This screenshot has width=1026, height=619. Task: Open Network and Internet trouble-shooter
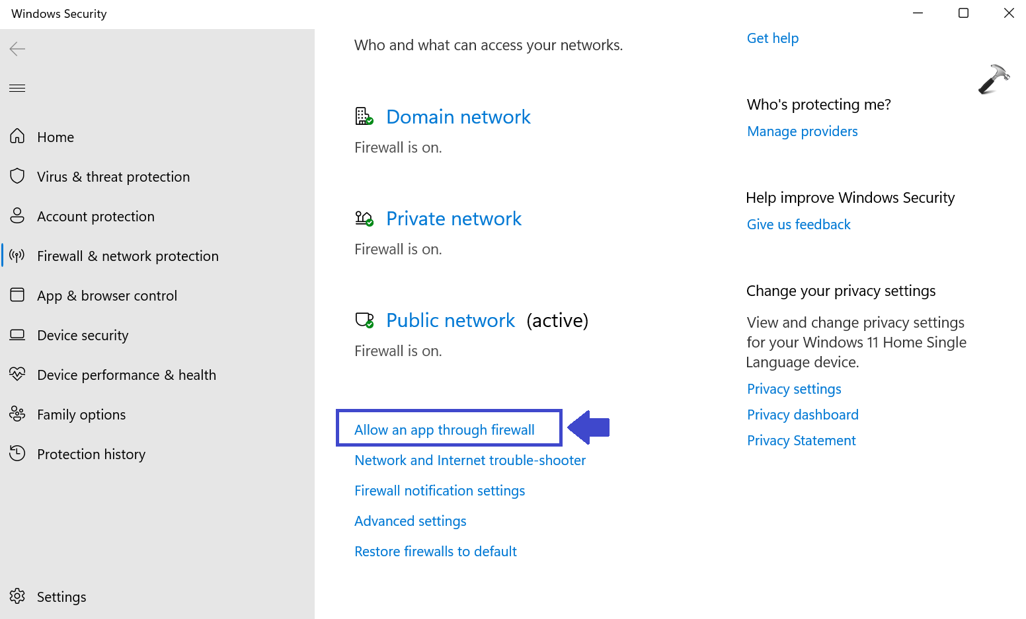tap(470, 460)
